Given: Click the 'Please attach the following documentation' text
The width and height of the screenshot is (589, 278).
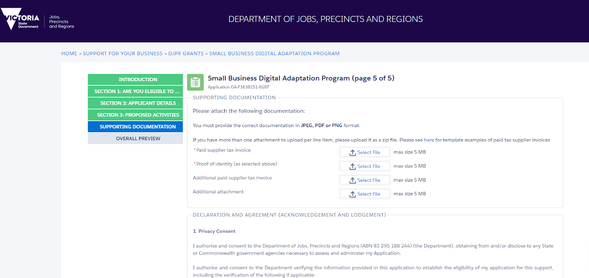Looking at the screenshot, I should [x=249, y=111].
